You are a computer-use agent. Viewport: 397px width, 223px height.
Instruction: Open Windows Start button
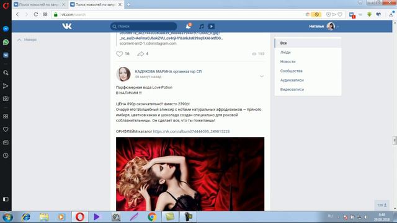coord(7,217)
